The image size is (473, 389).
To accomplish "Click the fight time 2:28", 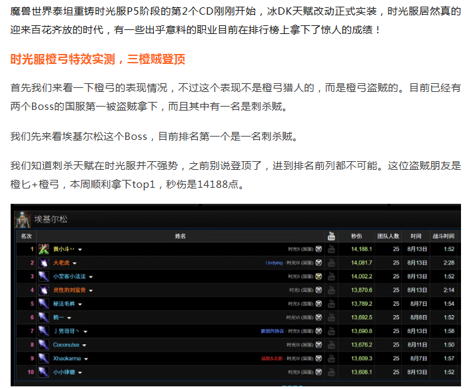I will point(449,262).
